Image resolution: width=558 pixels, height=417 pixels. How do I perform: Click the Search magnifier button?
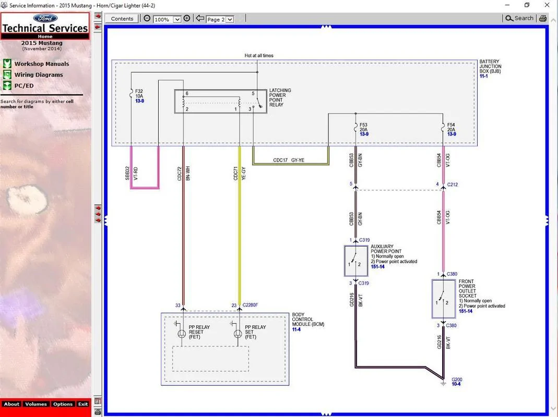point(519,18)
